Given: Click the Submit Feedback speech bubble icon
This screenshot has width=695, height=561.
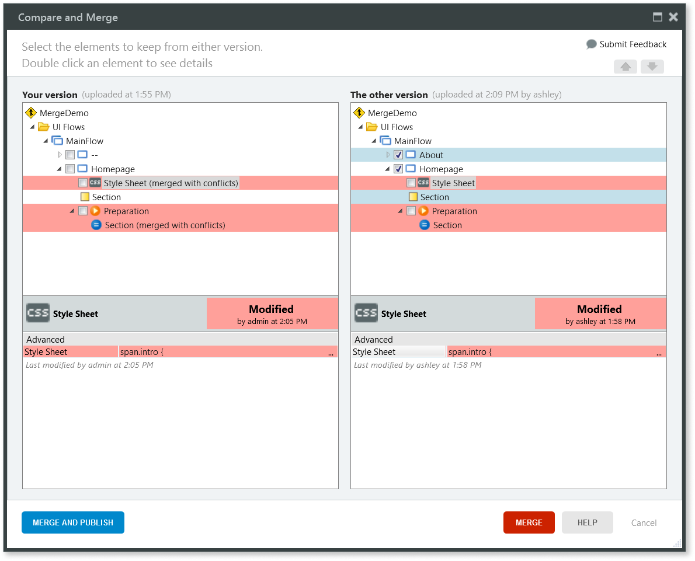Looking at the screenshot, I should [x=592, y=44].
